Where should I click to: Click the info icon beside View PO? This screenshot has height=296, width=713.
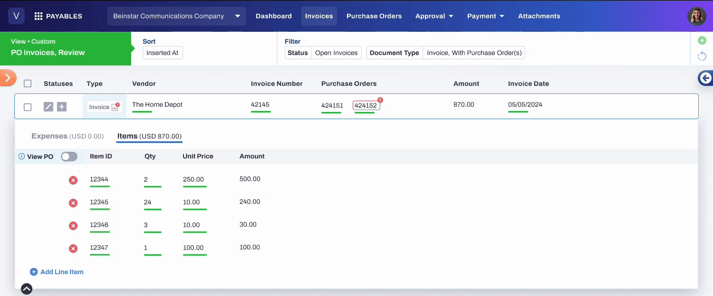(x=21, y=157)
